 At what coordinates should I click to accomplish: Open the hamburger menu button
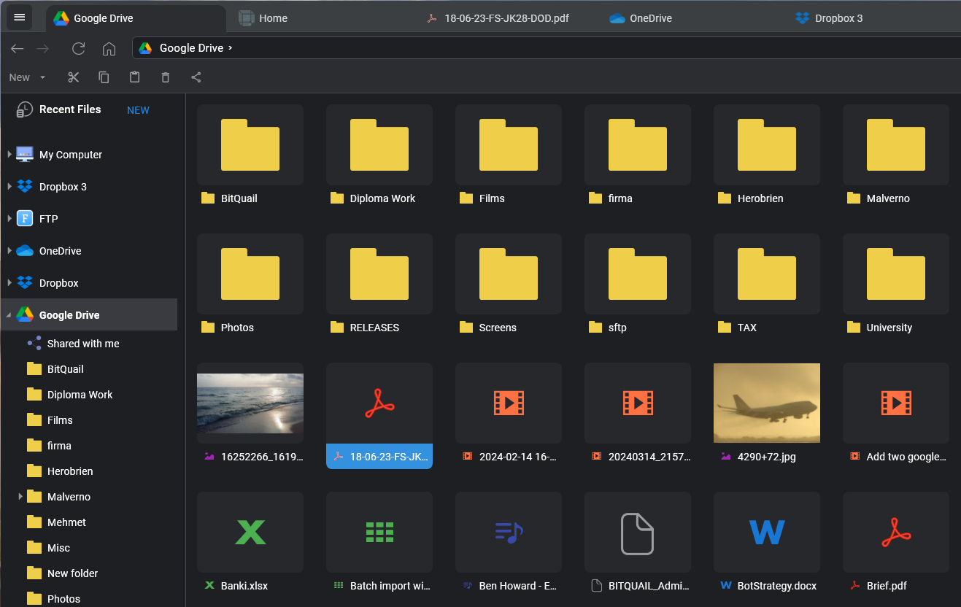coord(20,18)
